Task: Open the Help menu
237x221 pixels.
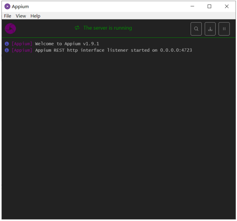Action: pyautogui.click(x=35, y=16)
